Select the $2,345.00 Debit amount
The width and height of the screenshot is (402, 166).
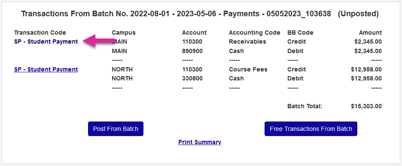point(368,51)
